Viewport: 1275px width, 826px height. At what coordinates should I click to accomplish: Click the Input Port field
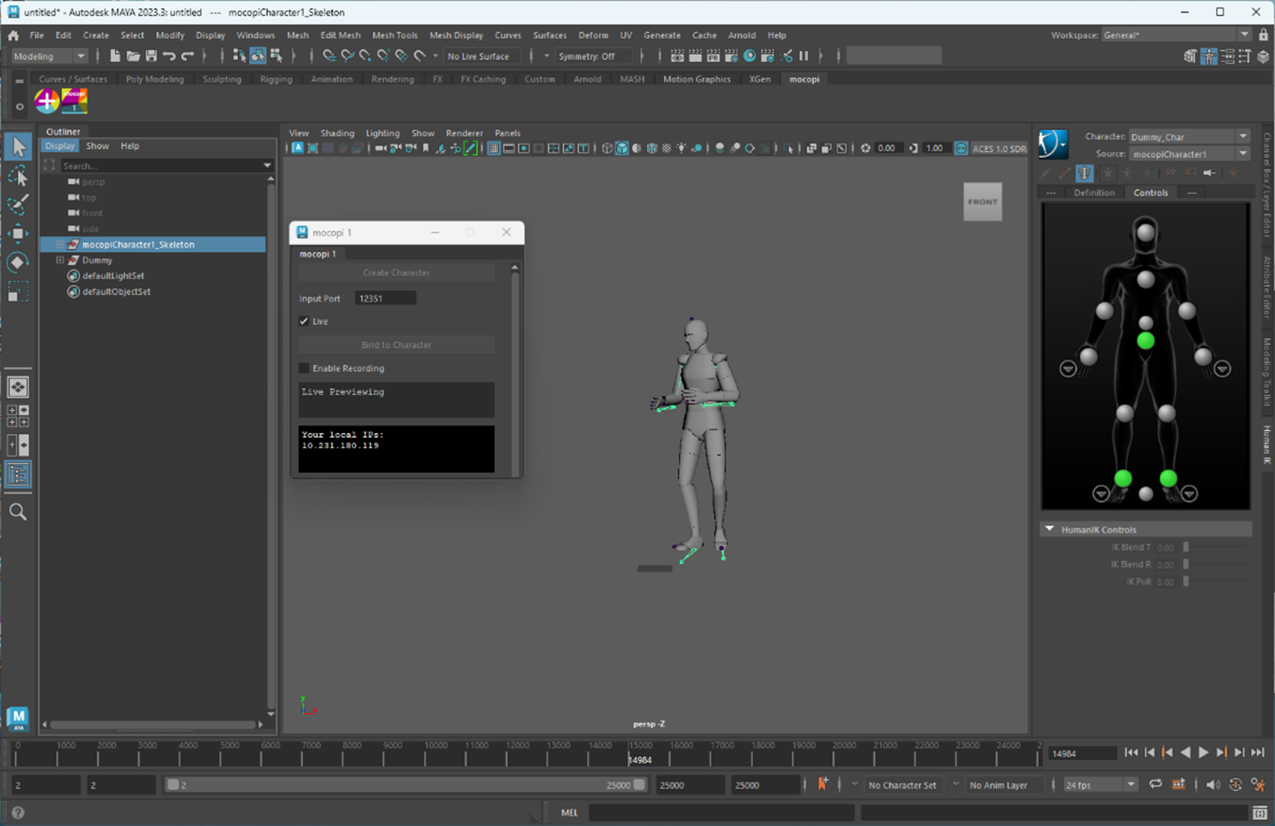(x=385, y=299)
